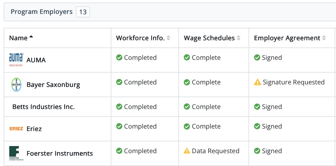The image size is (336, 166).
Task: Click Eriez workforce check icon
Action: [x=119, y=126]
